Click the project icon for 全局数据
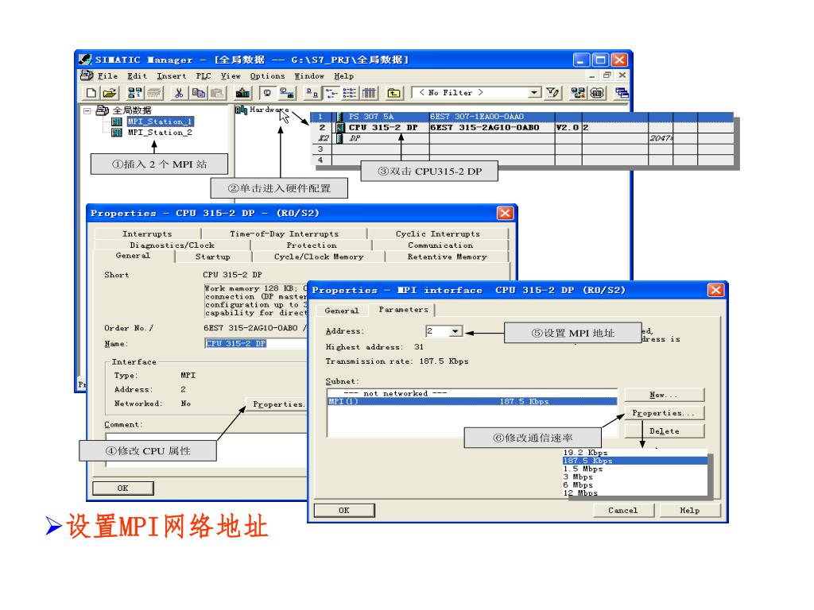 click(103, 110)
